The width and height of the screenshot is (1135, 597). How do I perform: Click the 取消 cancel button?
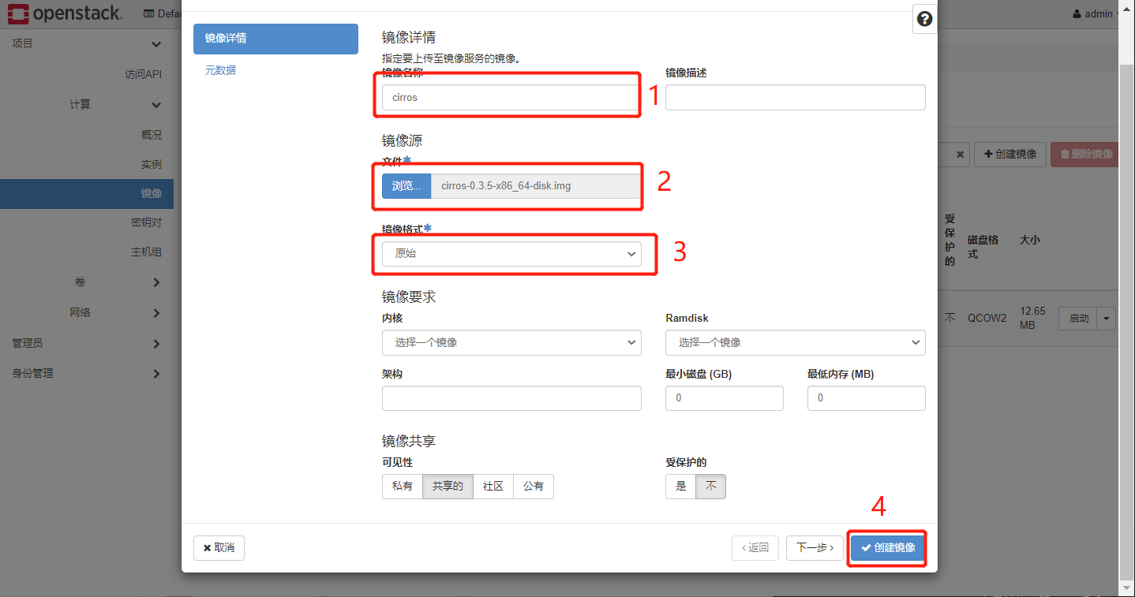[x=219, y=547]
